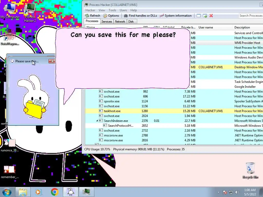This screenshot has width=263, height=197.
Task: Open the runonce_33... desktop icon
Action: click(x=10, y=145)
